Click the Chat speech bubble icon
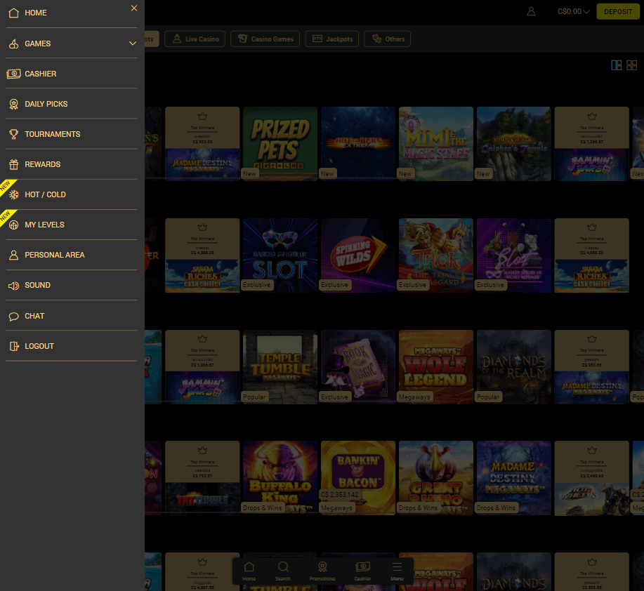The height and width of the screenshot is (591, 644). coord(13,316)
